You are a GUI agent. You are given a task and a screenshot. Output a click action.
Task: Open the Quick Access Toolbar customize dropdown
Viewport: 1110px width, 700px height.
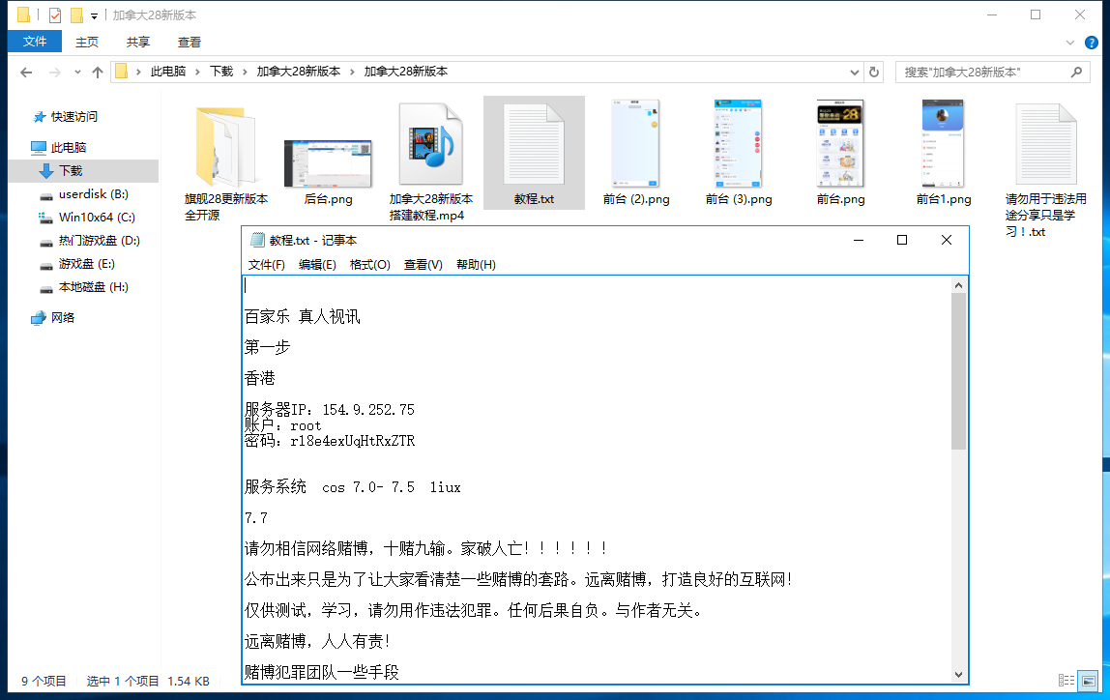(x=94, y=15)
